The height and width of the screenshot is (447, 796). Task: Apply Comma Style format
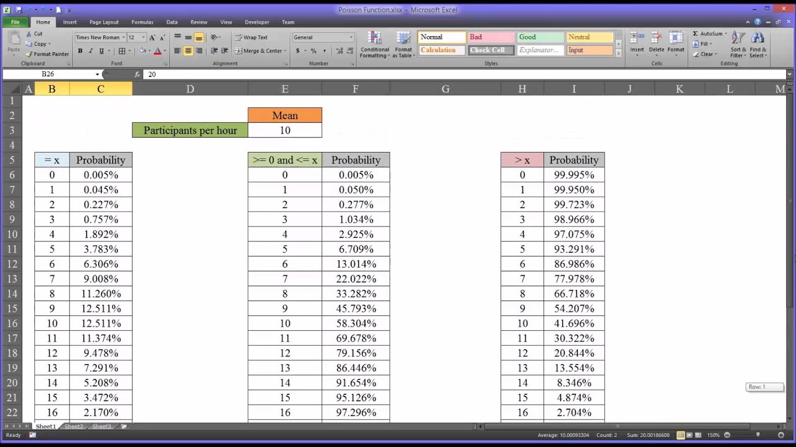323,51
